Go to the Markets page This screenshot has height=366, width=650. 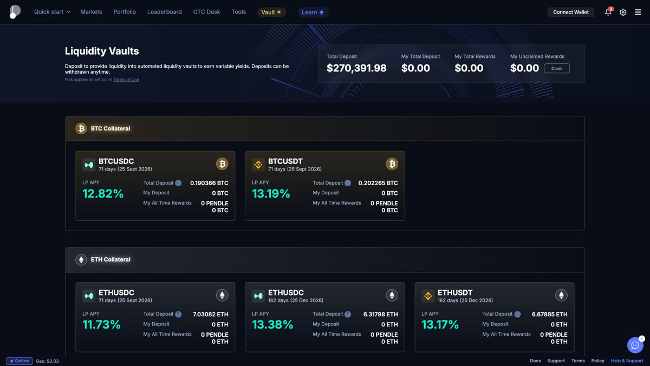click(91, 12)
